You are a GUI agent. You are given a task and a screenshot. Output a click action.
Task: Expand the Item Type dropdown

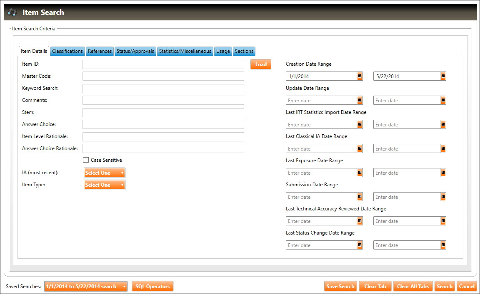click(x=104, y=185)
